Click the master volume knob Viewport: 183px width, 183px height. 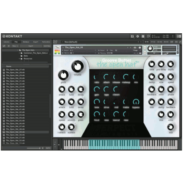pos(78,67)
